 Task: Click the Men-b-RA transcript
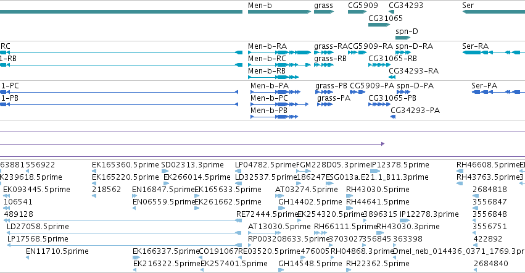(279, 52)
